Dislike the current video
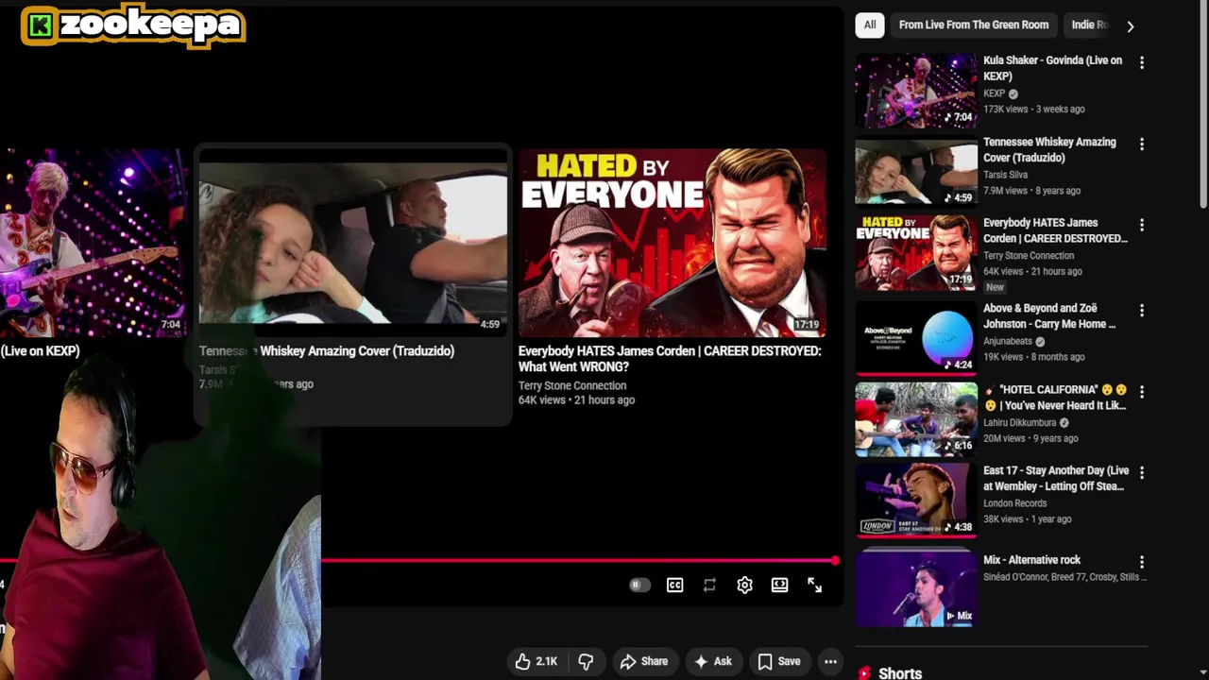Image resolution: width=1209 pixels, height=680 pixels. [586, 662]
